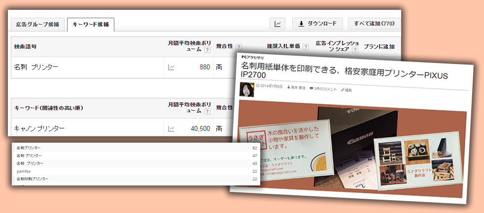Click help icon beside 広告インプレッションシェア header
Image resolution: width=484 pixels, height=213 pixels.
click(x=355, y=50)
